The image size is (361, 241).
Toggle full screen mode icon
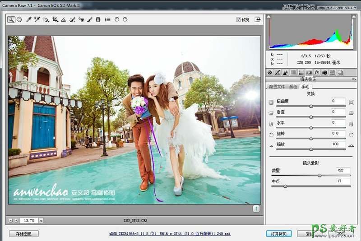pos(258,19)
